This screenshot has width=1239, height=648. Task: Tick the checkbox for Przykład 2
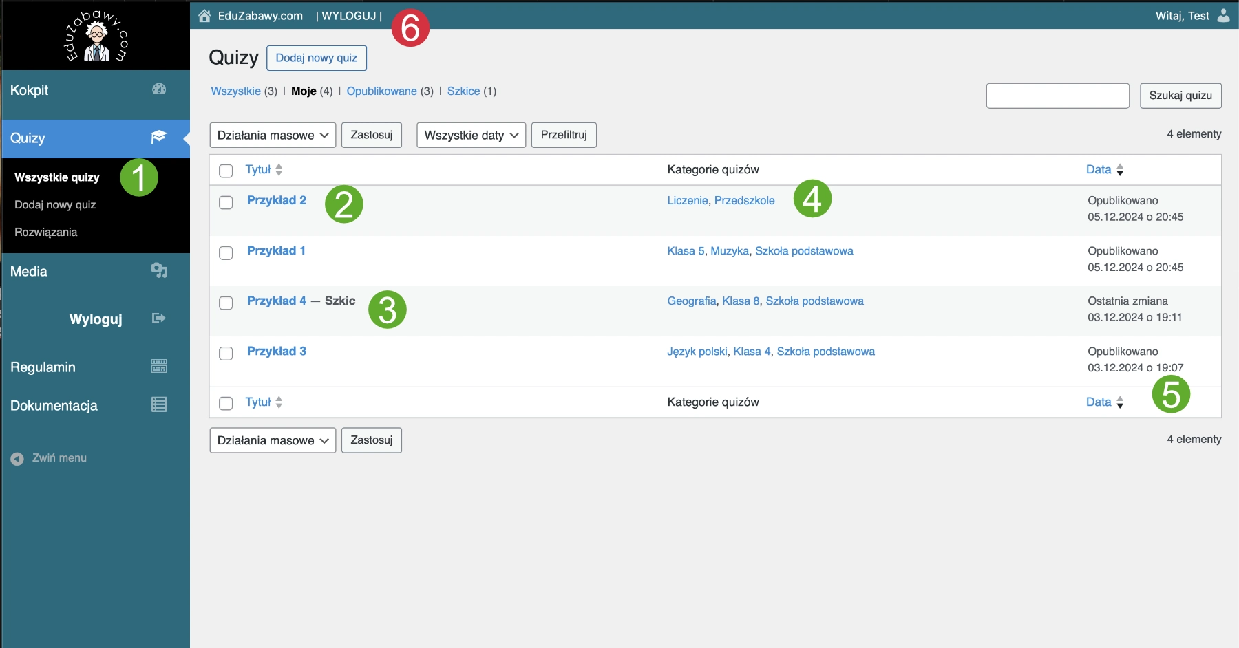[x=226, y=203]
